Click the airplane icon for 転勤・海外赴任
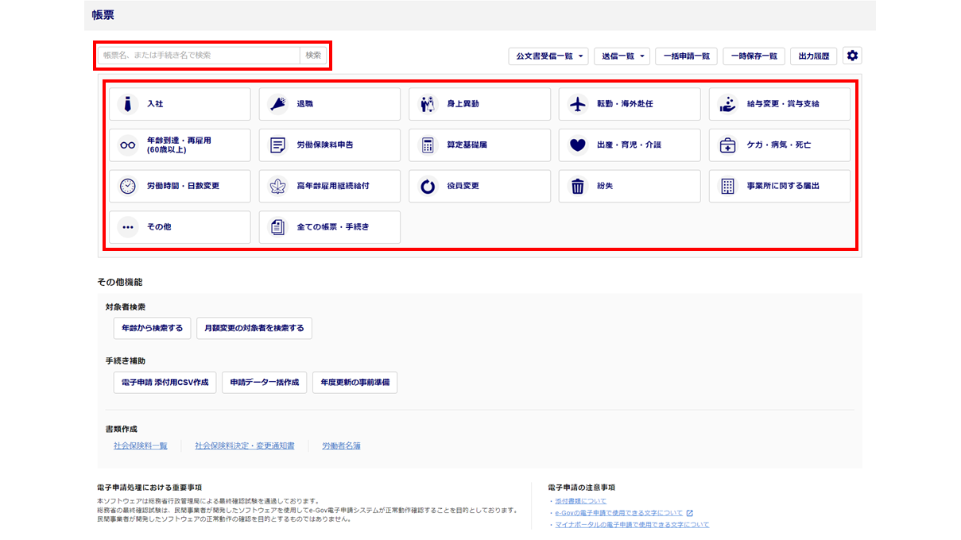 (x=578, y=104)
